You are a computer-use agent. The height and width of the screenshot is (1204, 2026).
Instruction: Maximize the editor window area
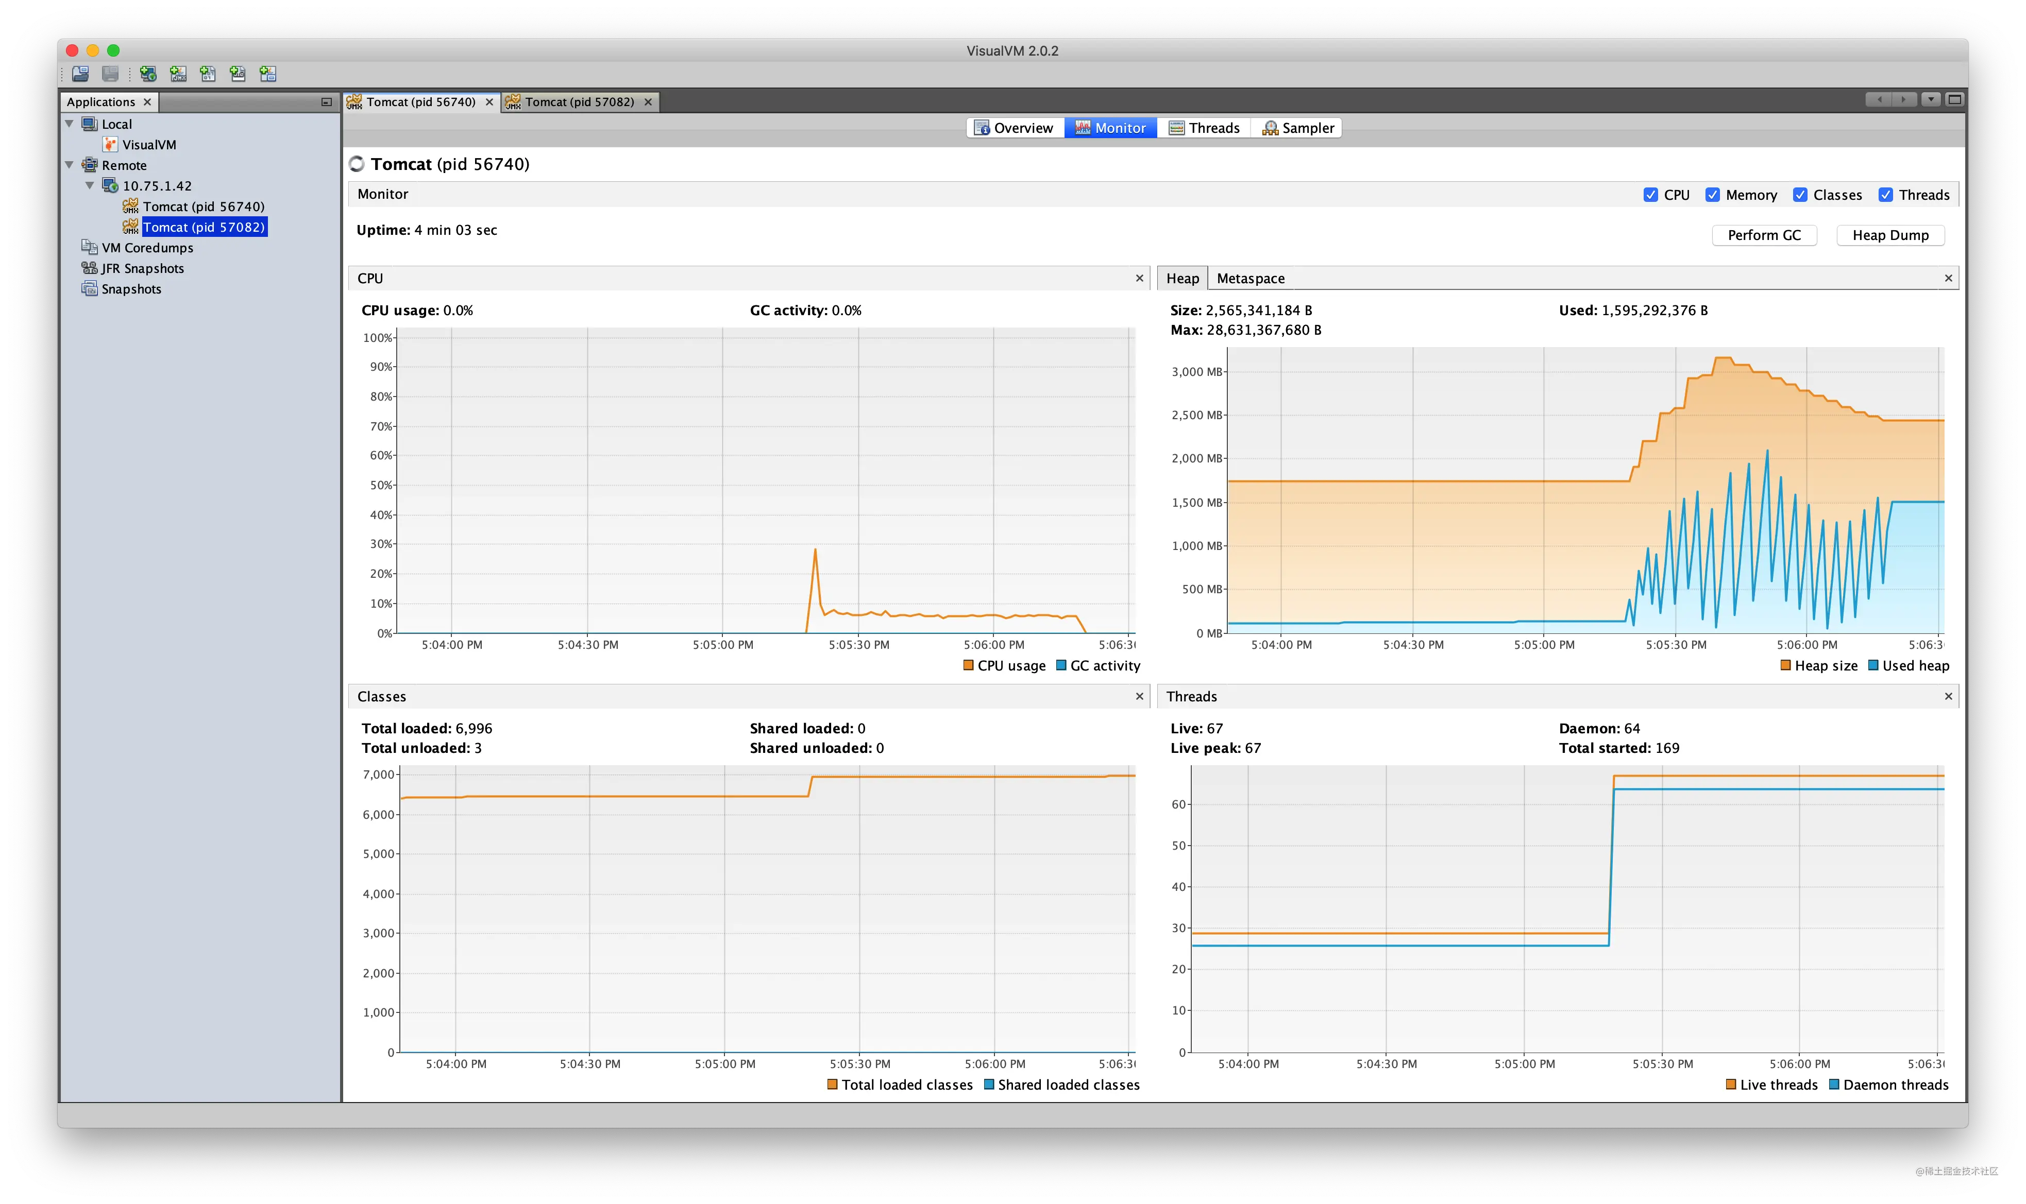(x=1954, y=100)
